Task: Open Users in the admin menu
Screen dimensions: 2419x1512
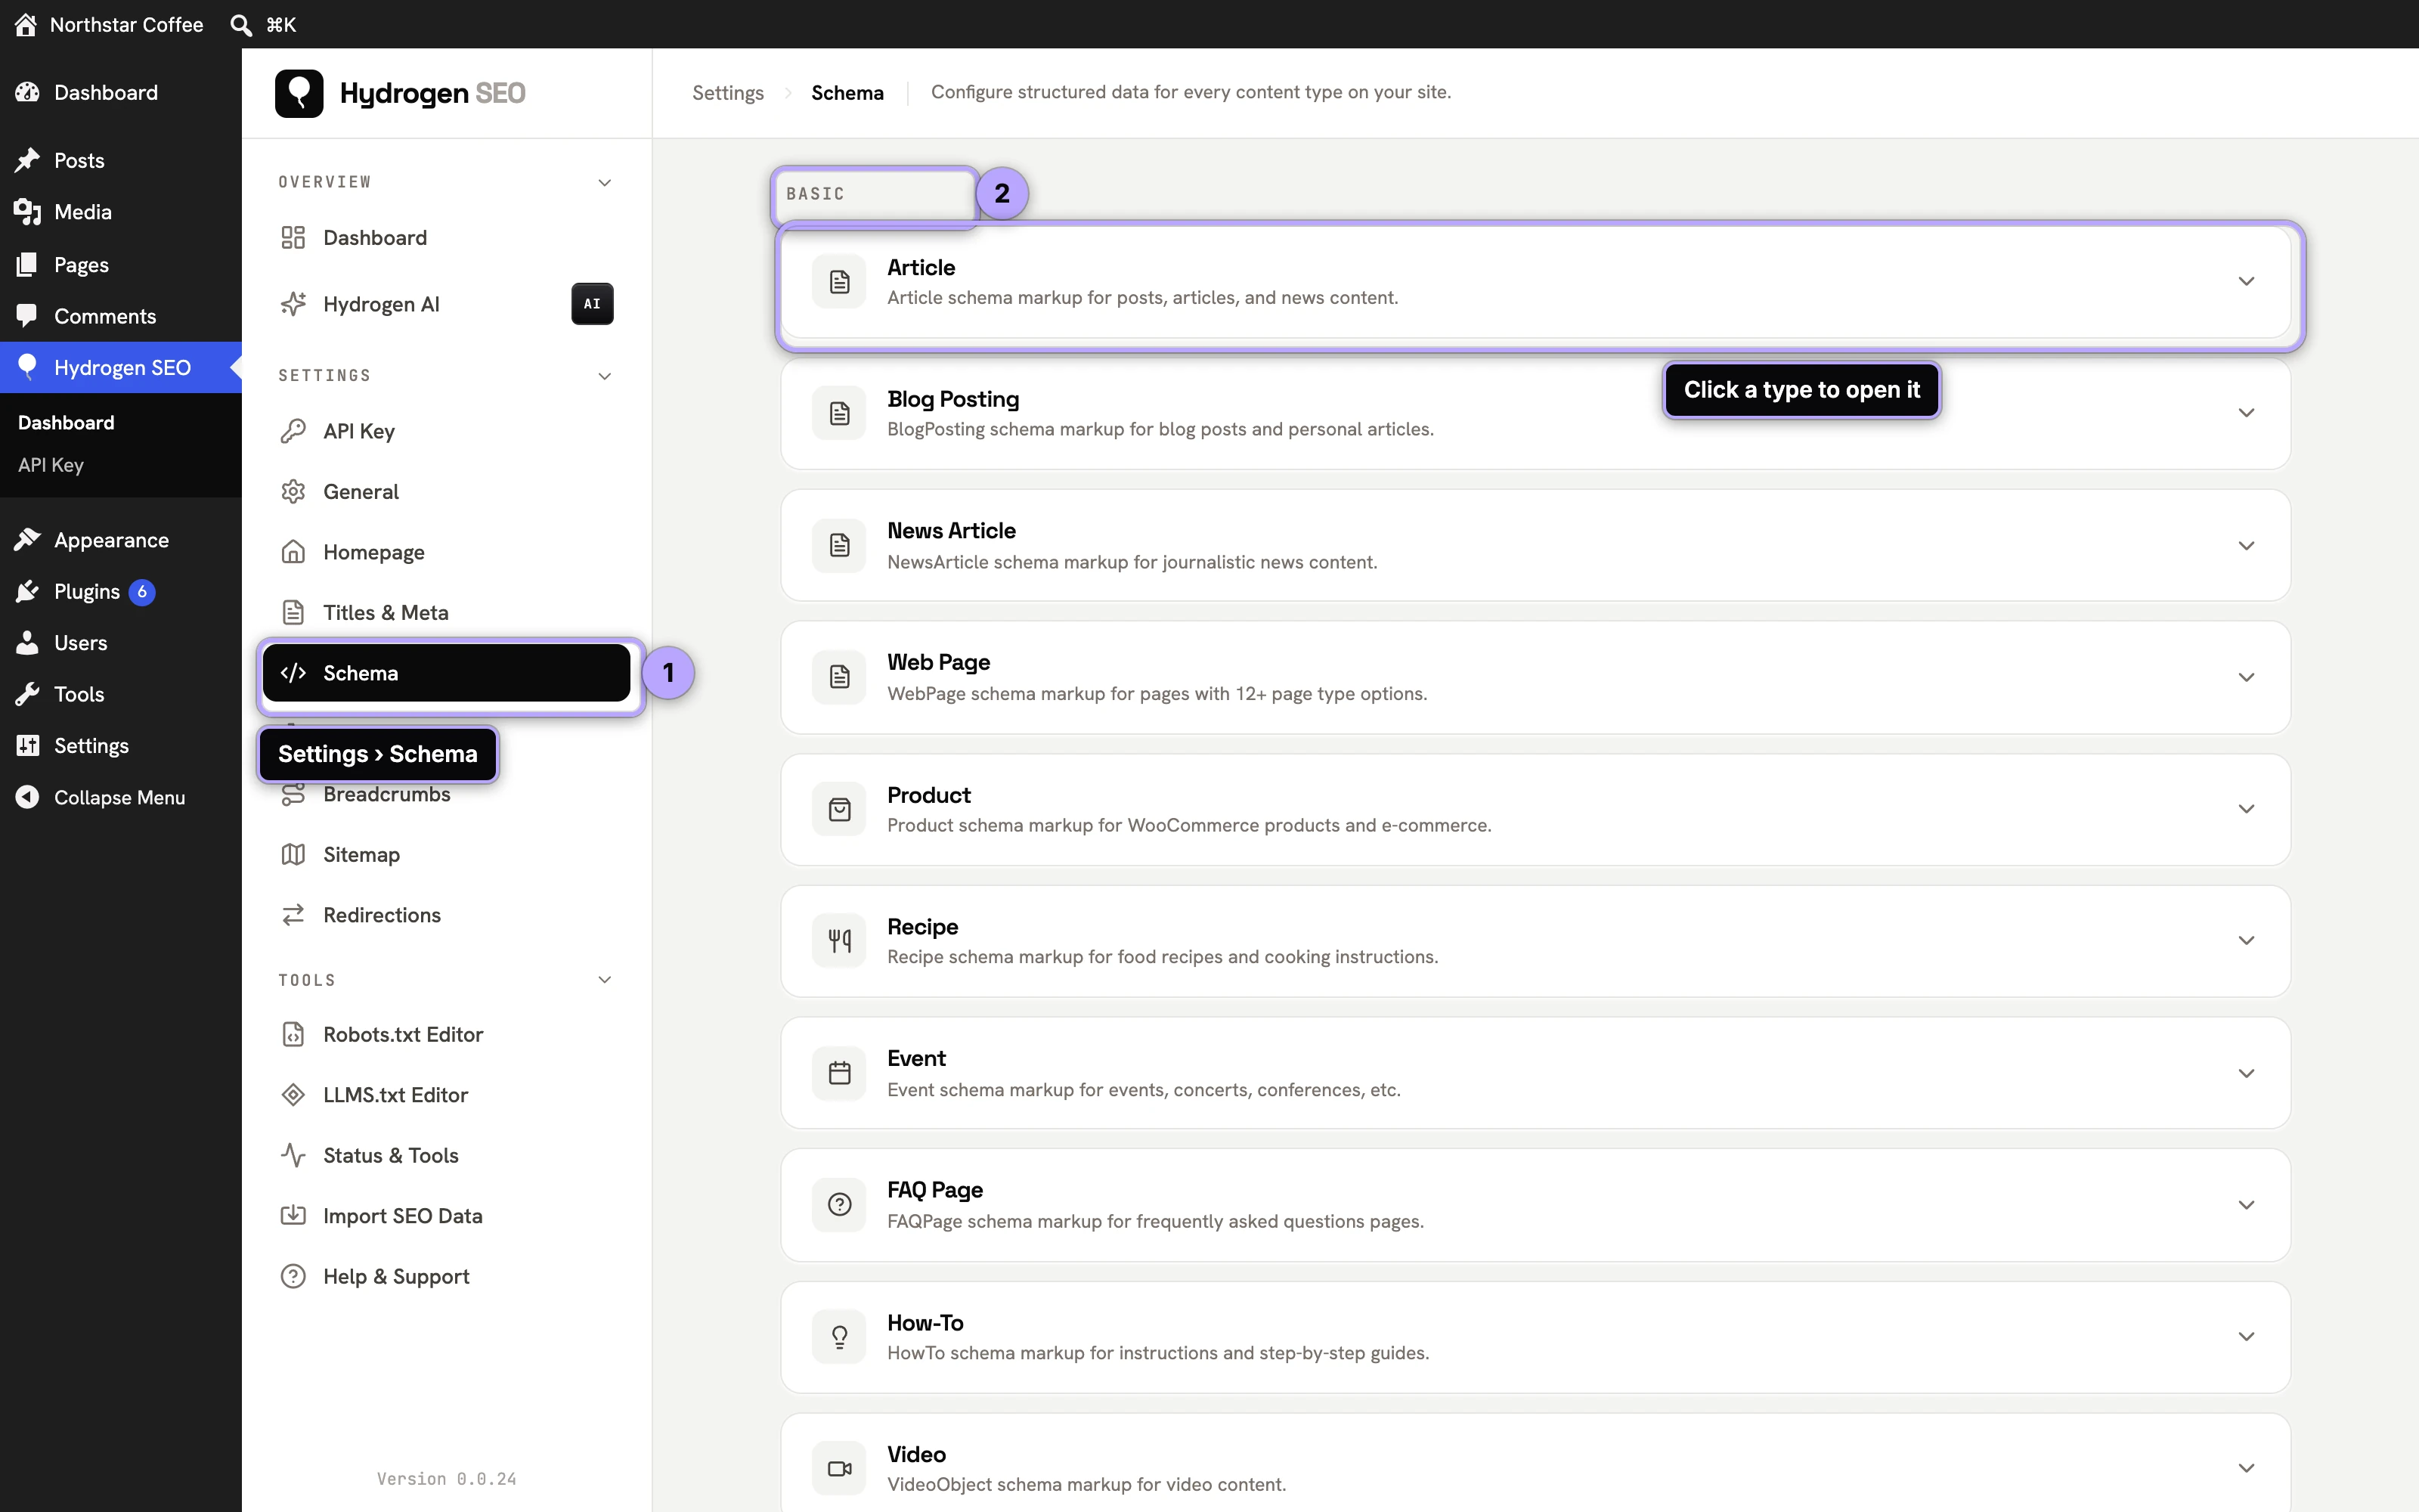Action: pyautogui.click(x=121, y=642)
